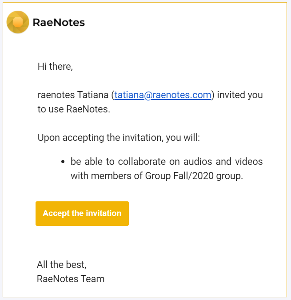Click the word "audios" in the bullet
This screenshot has width=291, height=300.
(x=198, y=161)
